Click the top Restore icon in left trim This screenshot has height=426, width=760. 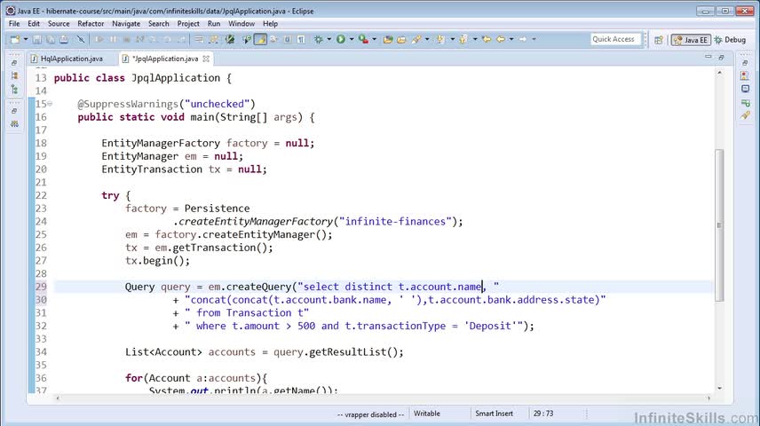click(x=14, y=63)
